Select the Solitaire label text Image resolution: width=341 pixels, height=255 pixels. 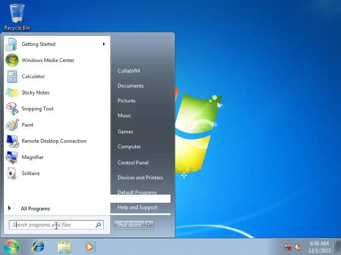click(31, 173)
